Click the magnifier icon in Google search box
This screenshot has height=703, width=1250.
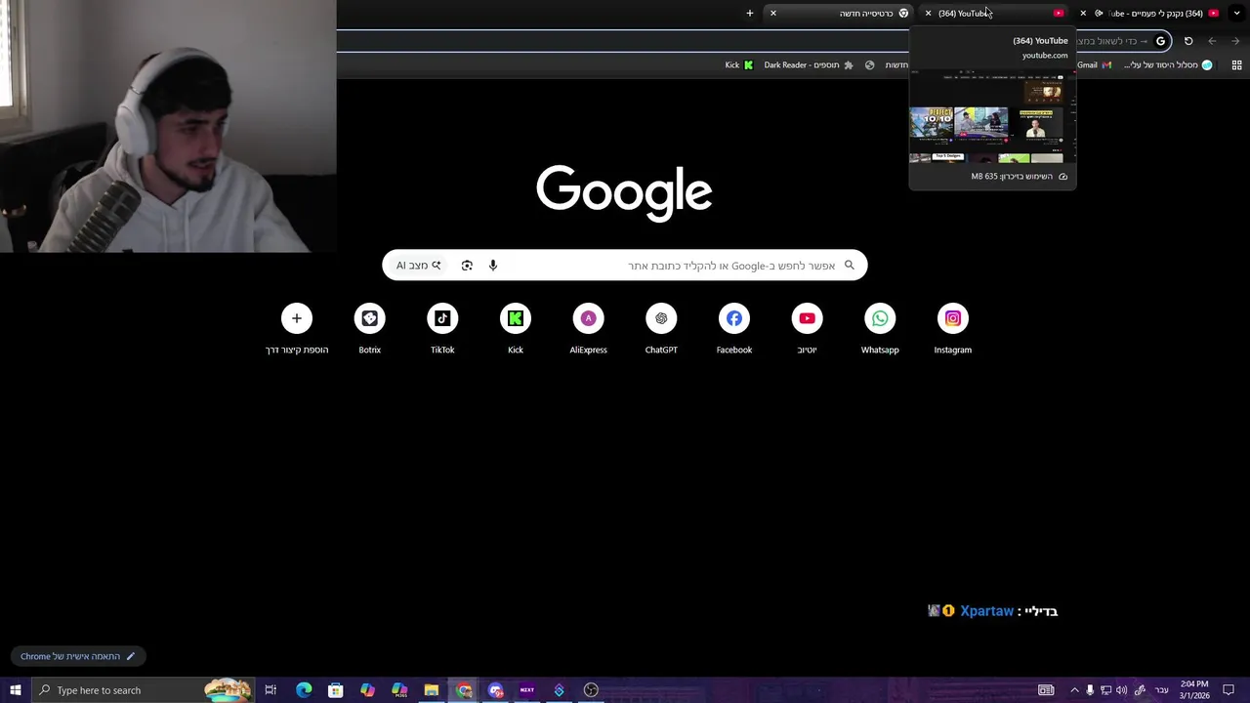(x=850, y=266)
